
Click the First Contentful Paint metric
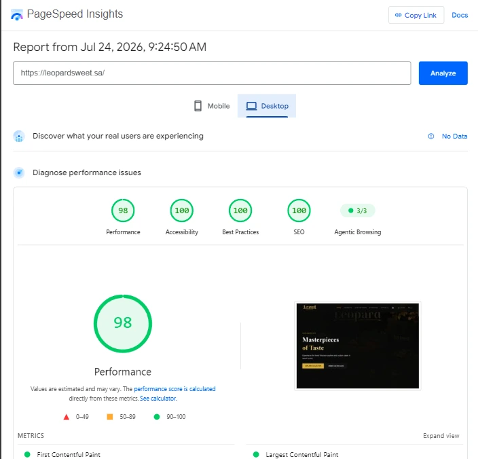[69, 454]
